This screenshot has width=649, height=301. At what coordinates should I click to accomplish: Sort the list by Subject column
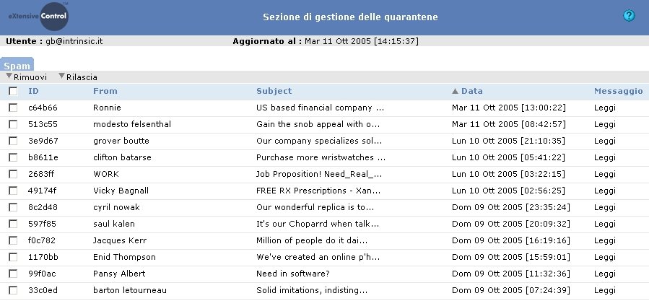point(274,91)
